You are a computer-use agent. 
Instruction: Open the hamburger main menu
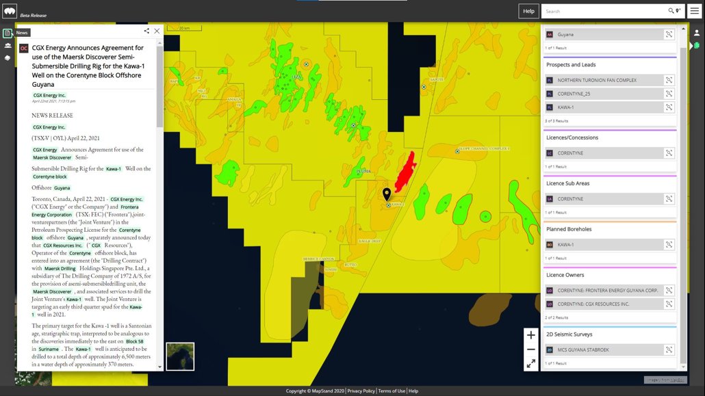coord(695,11)
